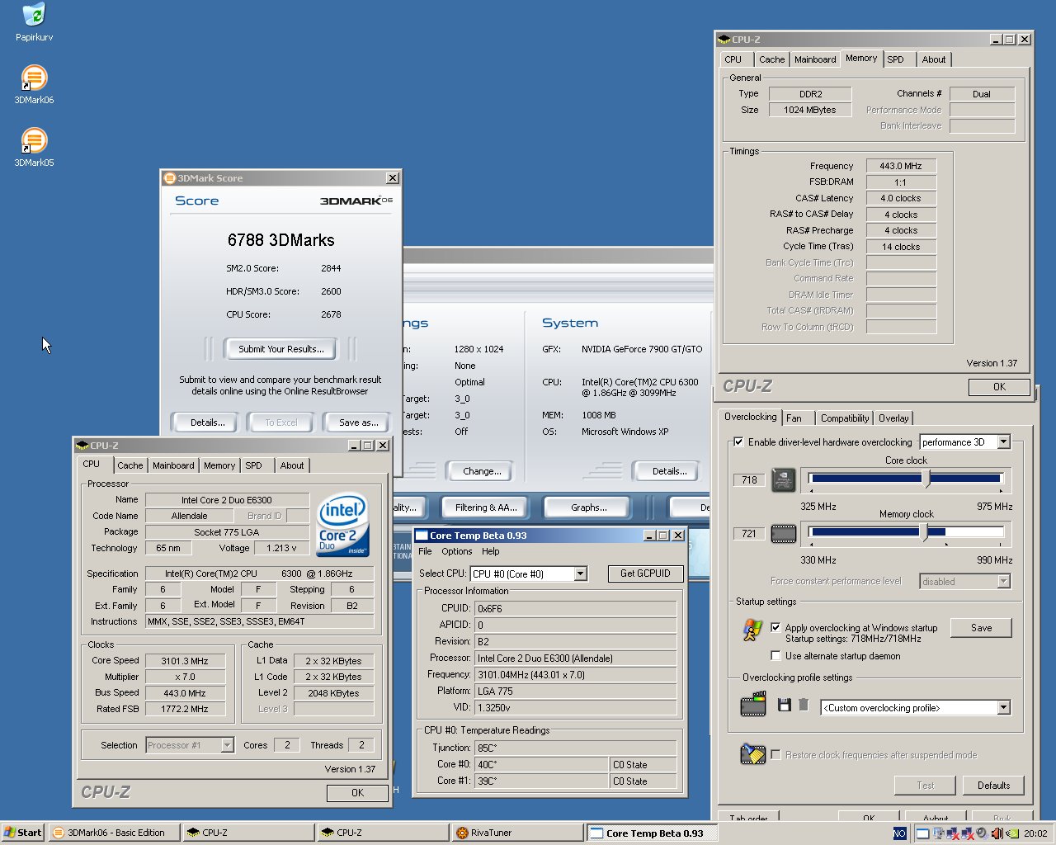This screenshot has height=845, width=1056.
Task: Click the memory Frequency value '443.0 MHz'
Action: [x=901, y=166]
